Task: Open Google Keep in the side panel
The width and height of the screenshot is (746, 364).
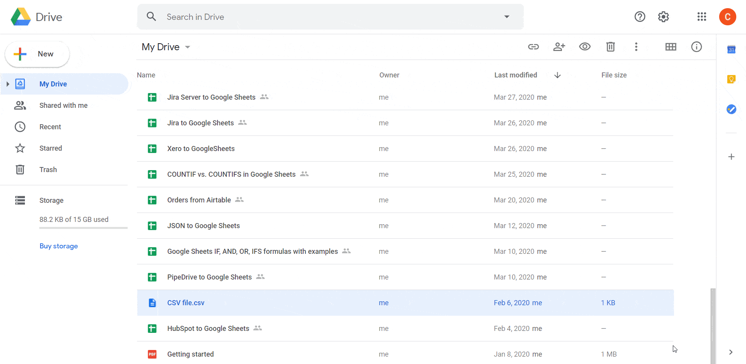Action: click(731, 79)
